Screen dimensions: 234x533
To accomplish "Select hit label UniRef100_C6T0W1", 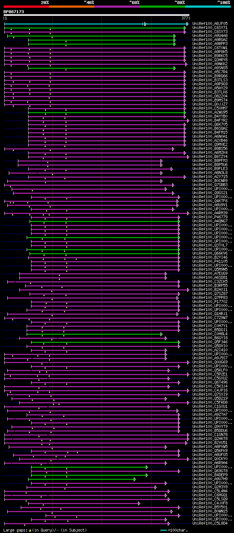I will (x=210, y=48).
